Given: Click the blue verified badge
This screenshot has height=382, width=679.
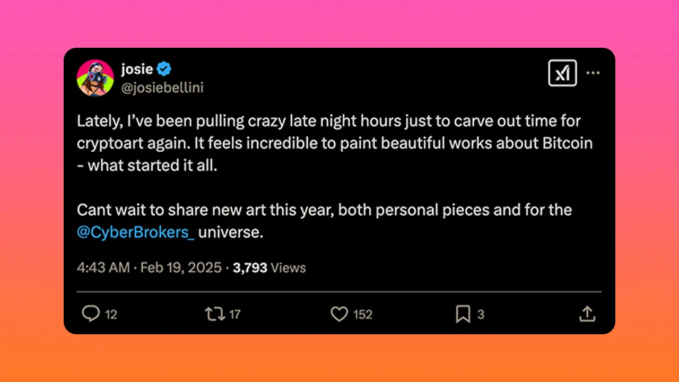Looking at the screenshot, I should tap(164, 68).
